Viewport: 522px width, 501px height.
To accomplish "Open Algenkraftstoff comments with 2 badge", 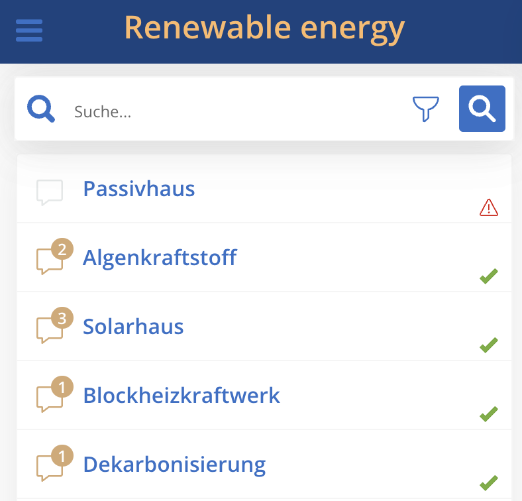I will (54, 256).
